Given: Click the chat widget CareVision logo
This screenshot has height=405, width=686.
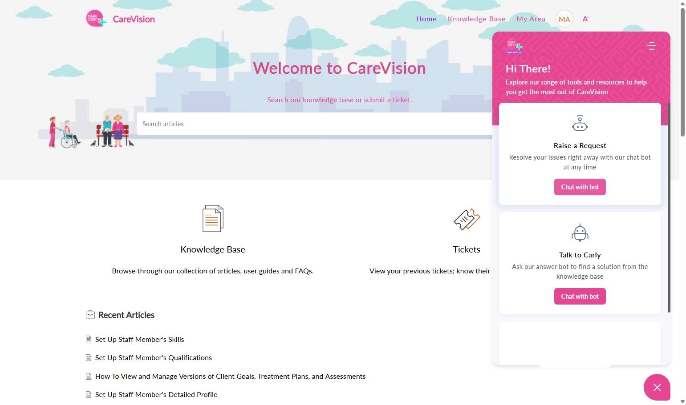Looking at the screenshot, I should point(514,47).
